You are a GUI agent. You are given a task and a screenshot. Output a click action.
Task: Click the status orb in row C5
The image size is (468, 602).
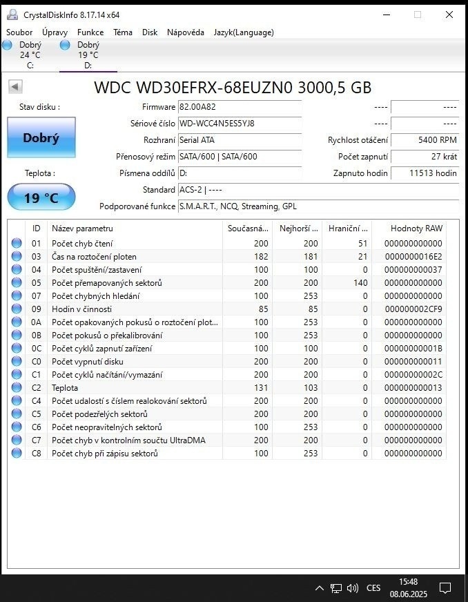point(17,414)
